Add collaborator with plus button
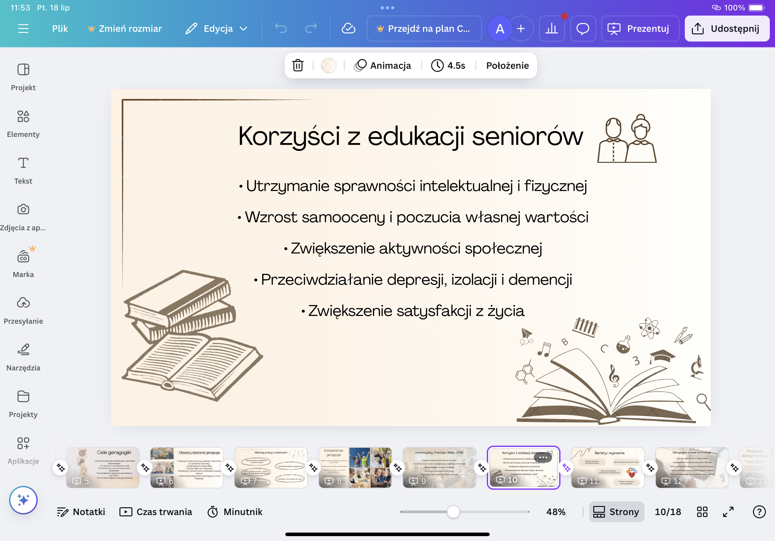 521,29
